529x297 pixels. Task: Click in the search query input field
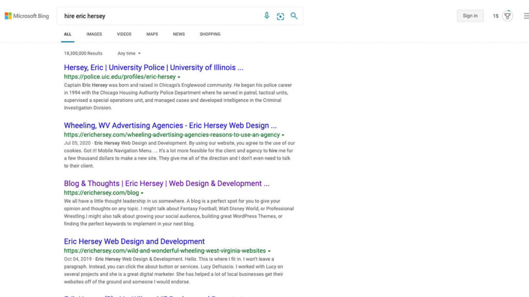pos(160,16)
